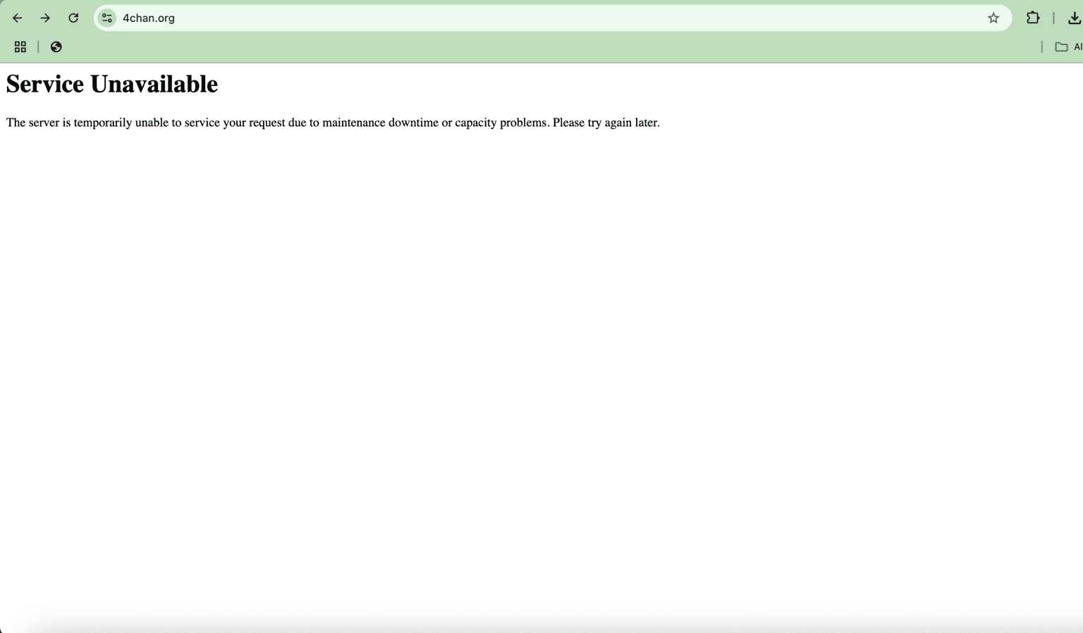Click the 'Please try again later' message text
1083x633 pixels.
[606, 123]
